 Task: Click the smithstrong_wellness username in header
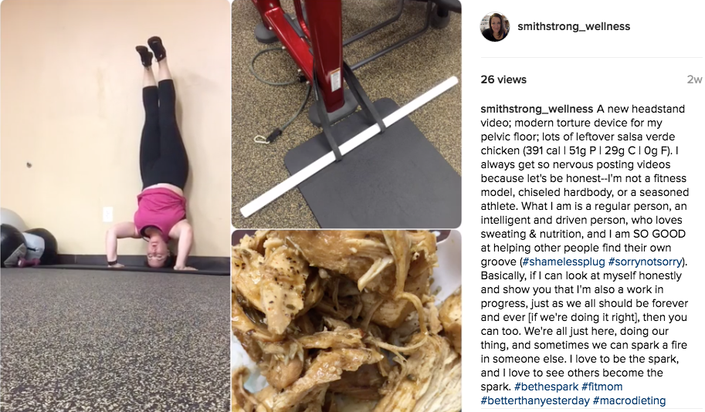(x=574, y=26)
